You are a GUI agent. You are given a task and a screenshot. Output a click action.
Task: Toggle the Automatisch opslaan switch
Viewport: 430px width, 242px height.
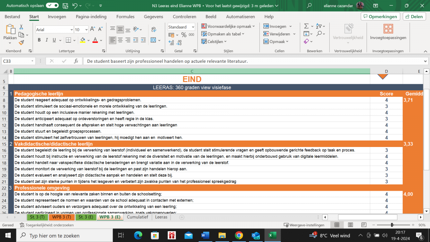[x=52, y=5]
